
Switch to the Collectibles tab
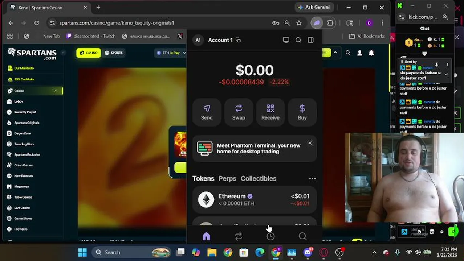[x=259, y=178]
